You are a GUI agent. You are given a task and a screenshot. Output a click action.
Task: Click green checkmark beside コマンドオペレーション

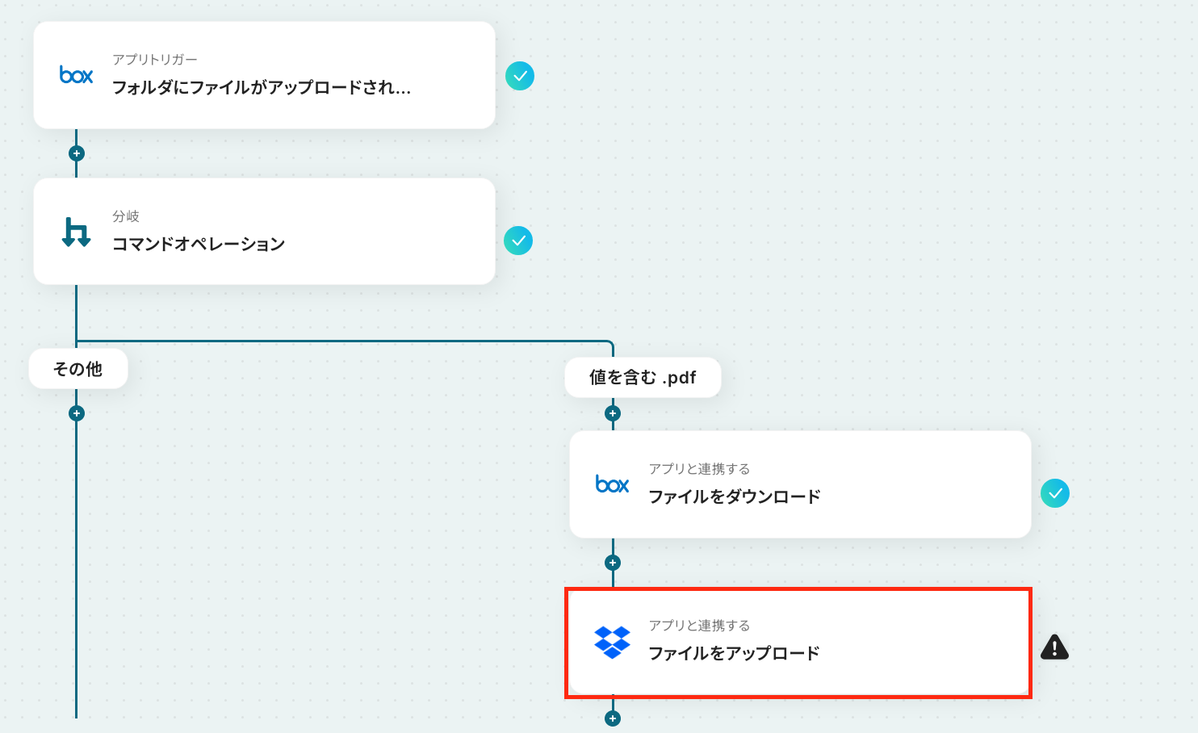(518, 241)
